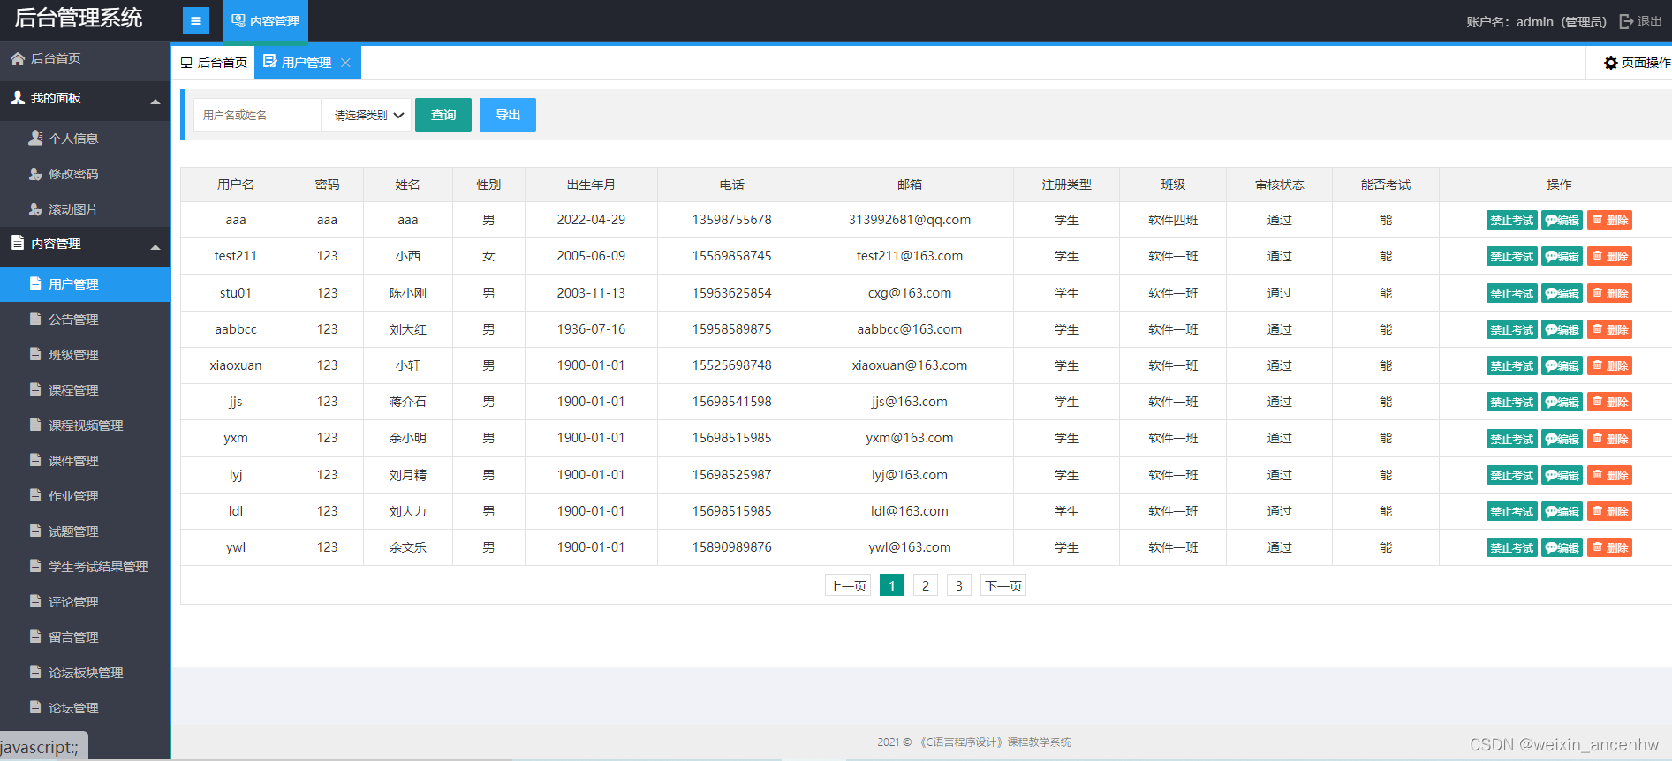Open 班级管理 in the sidebar
The image size is (1672, 761).
[85, 355]
